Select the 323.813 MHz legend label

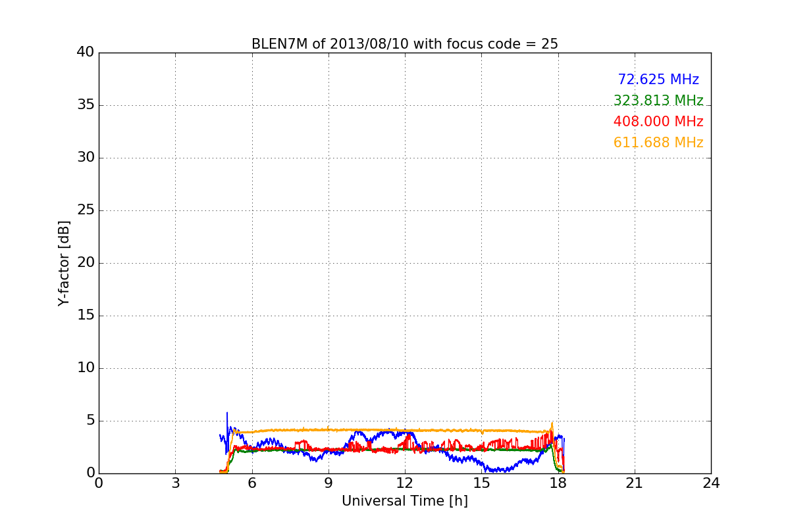coord(658,101)
